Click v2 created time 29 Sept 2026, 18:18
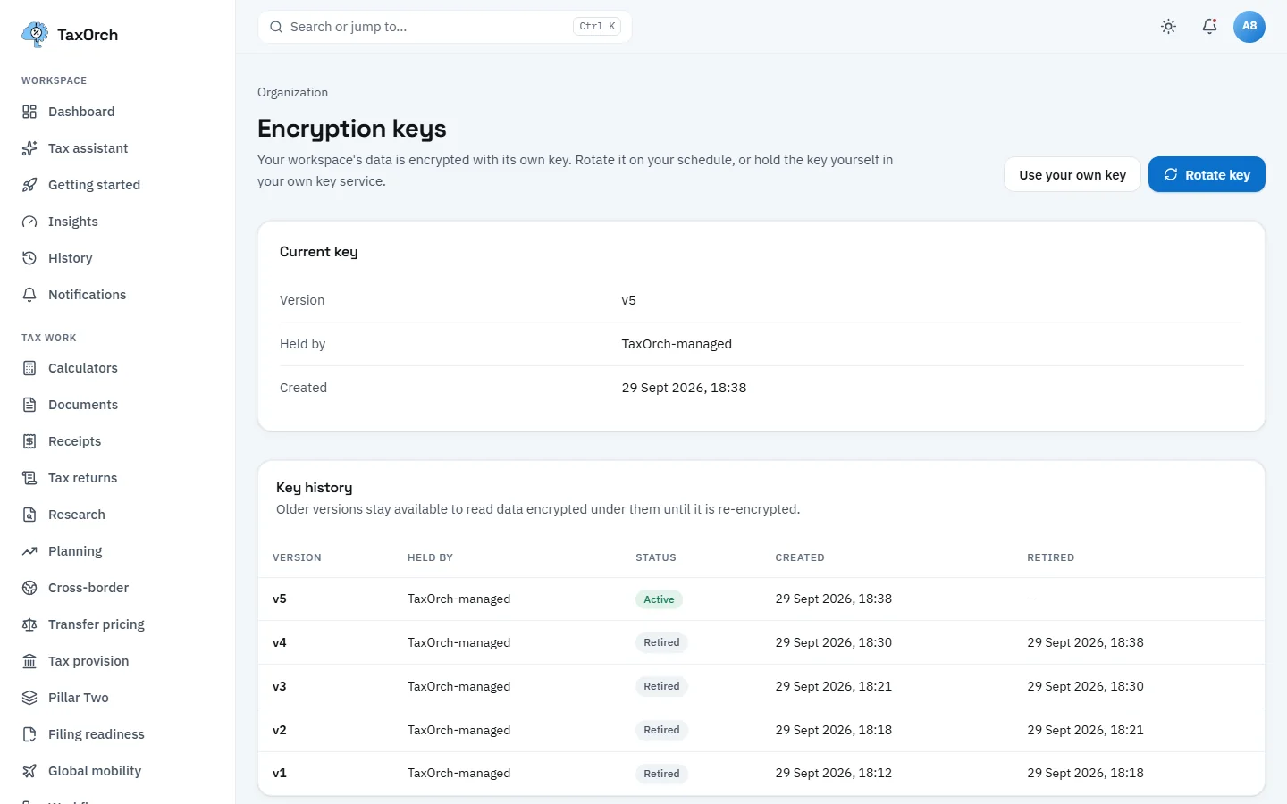The width and height of the screenshot is (1287, 804). (x=834, y=730)
